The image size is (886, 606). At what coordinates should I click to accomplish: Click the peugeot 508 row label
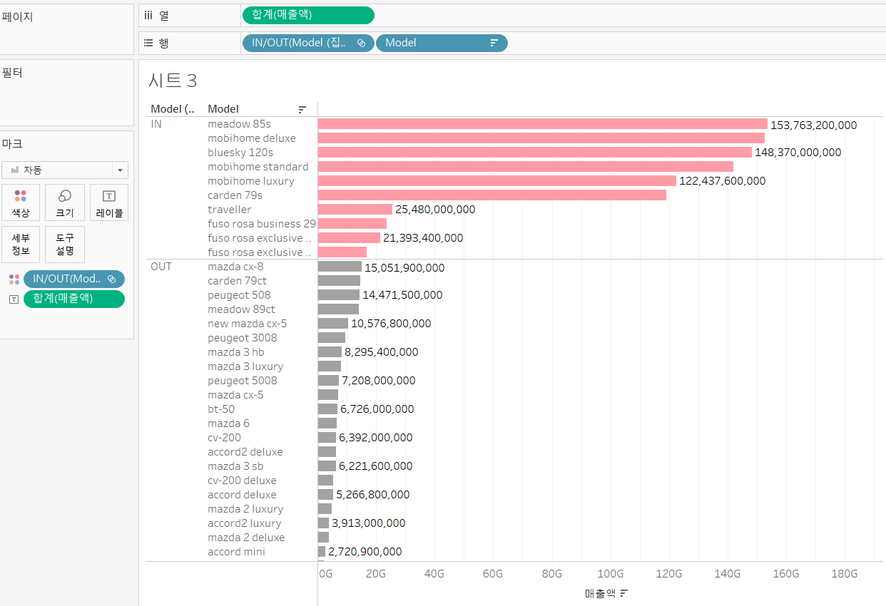pos(239,295)
